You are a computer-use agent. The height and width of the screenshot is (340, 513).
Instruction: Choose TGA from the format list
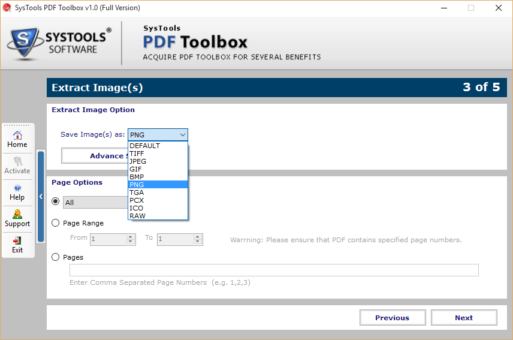click(x=158, y=192)
